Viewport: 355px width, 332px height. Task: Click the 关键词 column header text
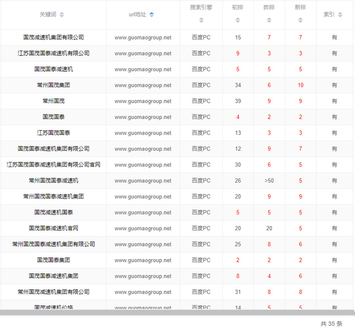click(48, 15)
